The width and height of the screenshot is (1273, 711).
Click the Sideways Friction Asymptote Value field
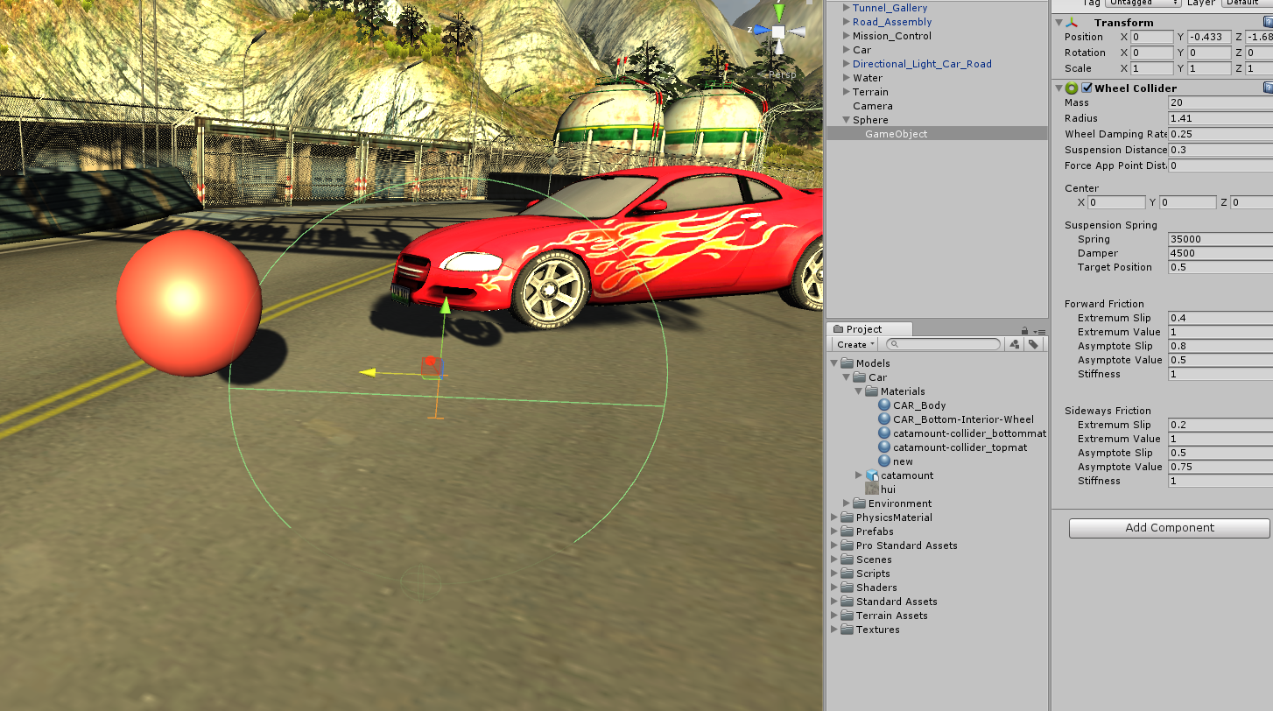click(1220, 467)
